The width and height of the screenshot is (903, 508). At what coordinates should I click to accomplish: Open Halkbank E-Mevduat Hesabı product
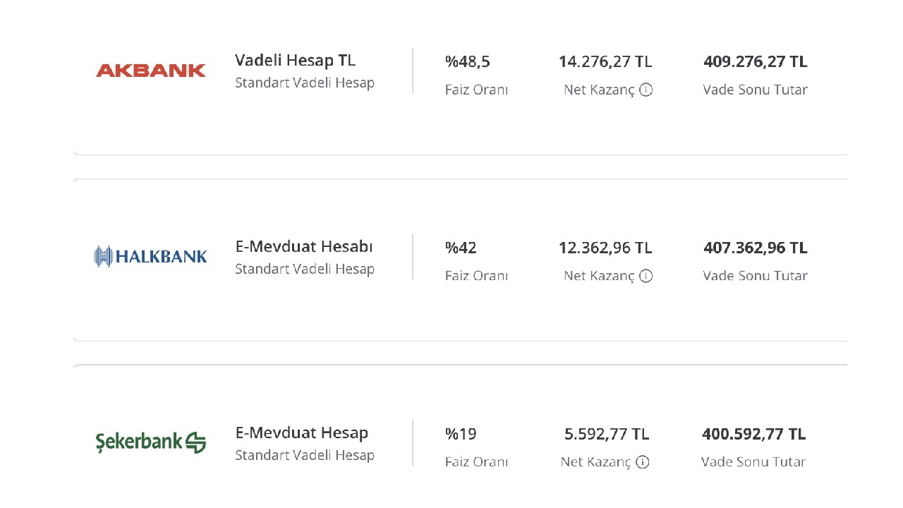304,246
